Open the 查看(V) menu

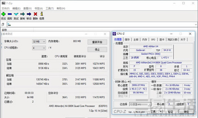[28, 8]
